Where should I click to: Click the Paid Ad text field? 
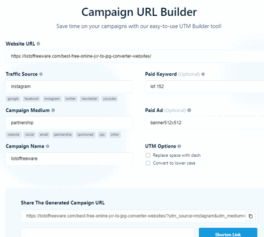pos(205,123)
